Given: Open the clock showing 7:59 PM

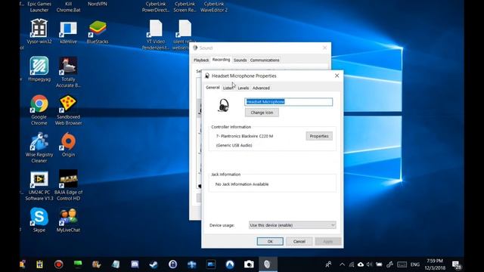Looking at the screenshot, I should (x=435, y=264).
